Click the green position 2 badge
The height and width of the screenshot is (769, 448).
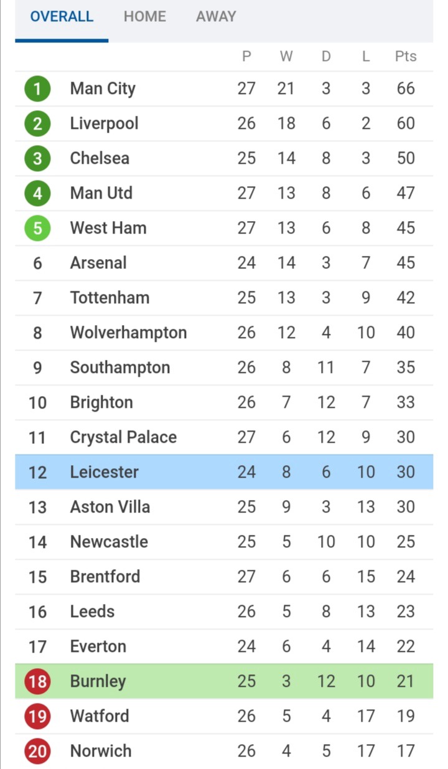[37, 123]
